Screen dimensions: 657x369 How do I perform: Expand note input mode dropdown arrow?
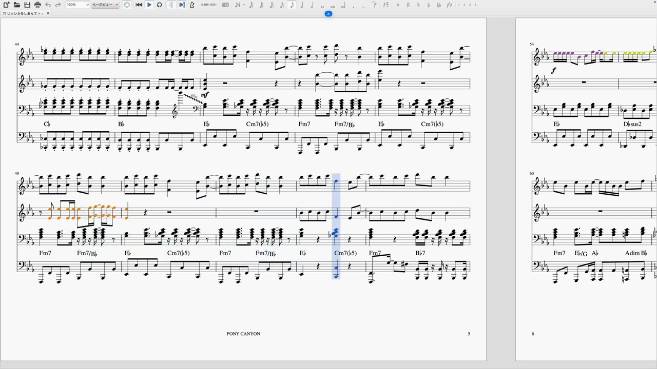coord(244,5)
